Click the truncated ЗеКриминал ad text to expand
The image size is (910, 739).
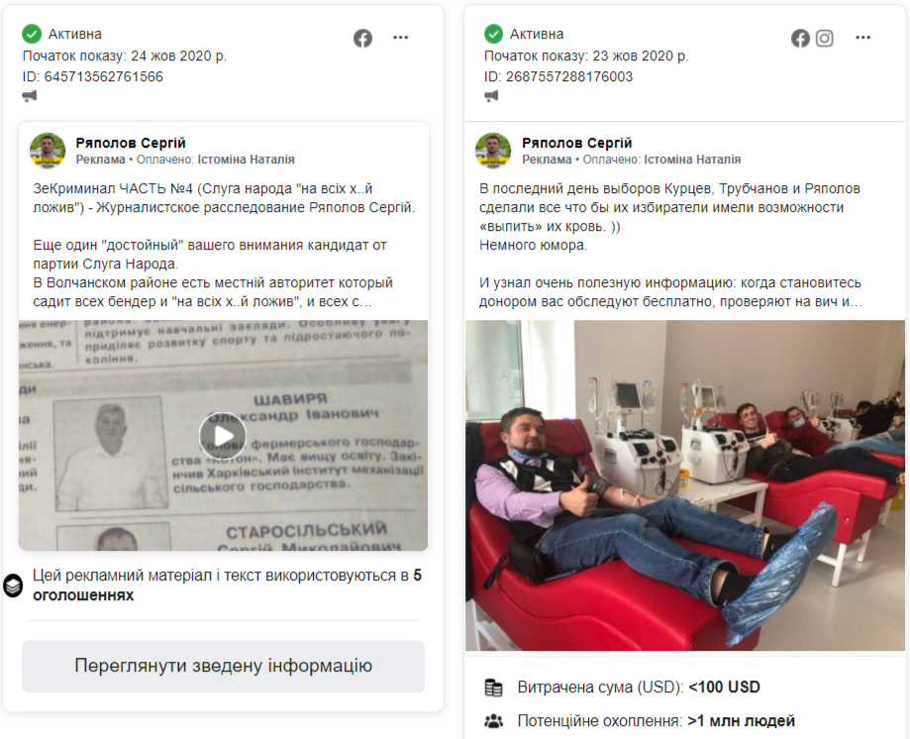[224, 245]
